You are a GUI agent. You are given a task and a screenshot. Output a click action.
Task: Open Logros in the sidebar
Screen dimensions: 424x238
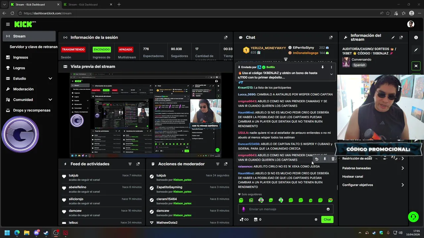(x=29, y=68)
